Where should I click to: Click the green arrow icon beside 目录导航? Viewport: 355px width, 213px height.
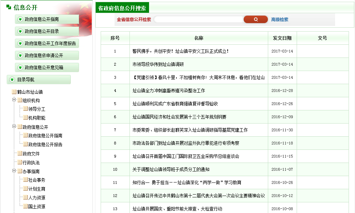(12, 80)
